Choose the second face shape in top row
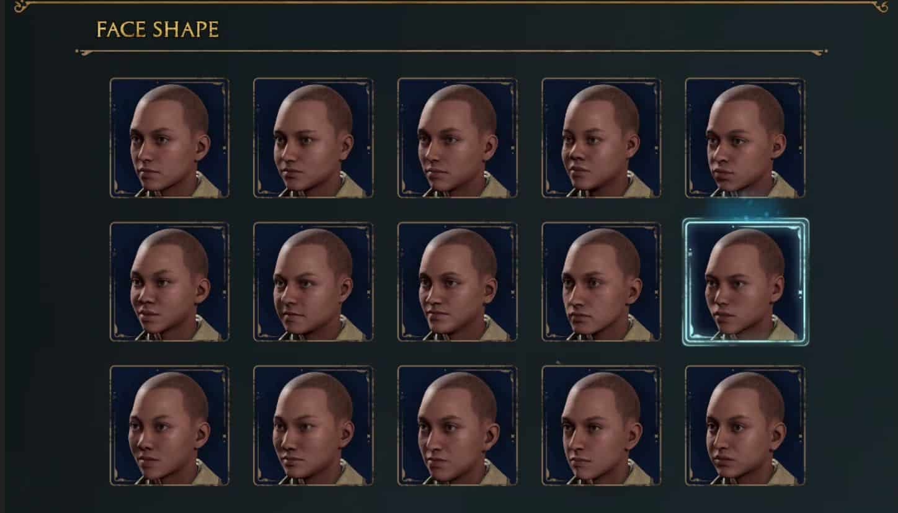Image resolution: width=898 pixels, height=513 pixels. [313, 138]
